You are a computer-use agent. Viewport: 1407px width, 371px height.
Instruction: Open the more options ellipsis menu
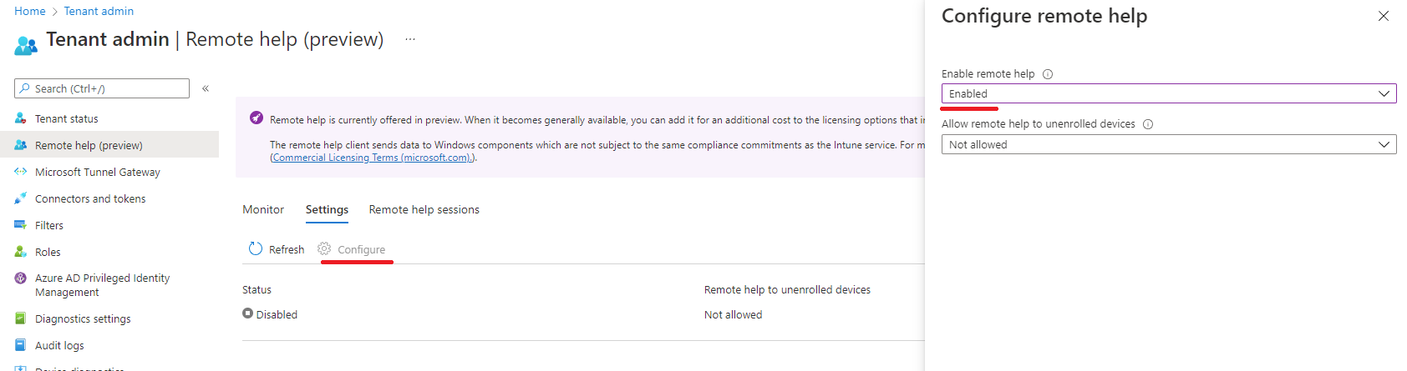coord(410,39)
